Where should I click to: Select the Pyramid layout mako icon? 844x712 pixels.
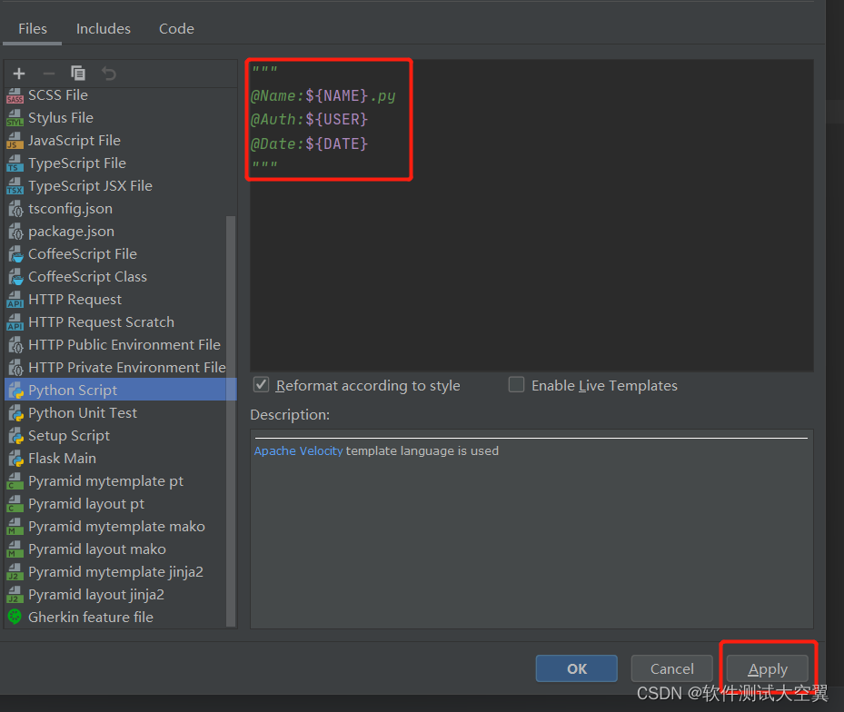tap(15, 549)
